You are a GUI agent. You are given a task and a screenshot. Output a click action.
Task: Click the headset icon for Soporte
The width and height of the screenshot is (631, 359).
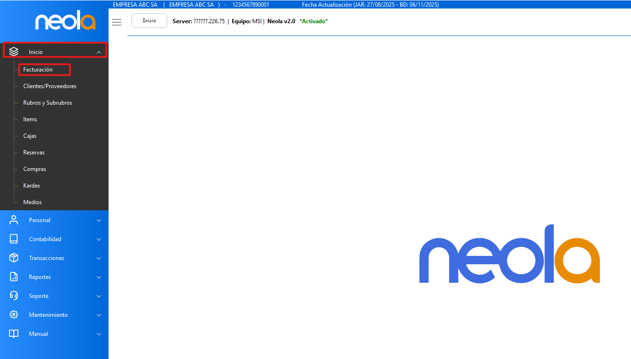pyautogui.click(x=14, y=296)
